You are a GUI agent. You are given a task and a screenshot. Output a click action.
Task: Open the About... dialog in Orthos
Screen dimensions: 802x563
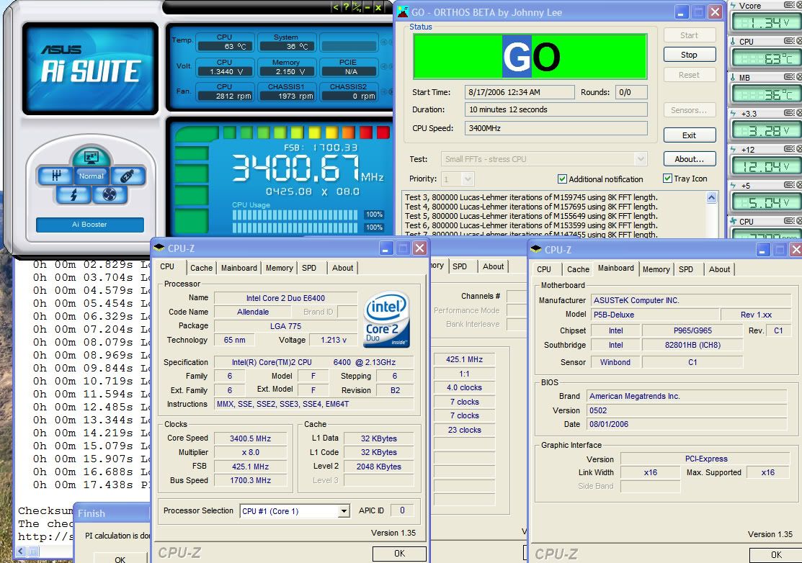[x=689, y=159]
